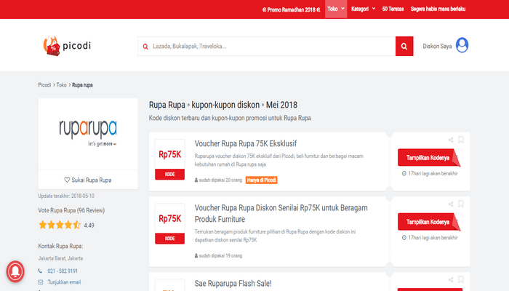The width and height of the screenshot is (509, 291).
Task: Click sudah dipakai 19 orang text
Action: (220, 255)
